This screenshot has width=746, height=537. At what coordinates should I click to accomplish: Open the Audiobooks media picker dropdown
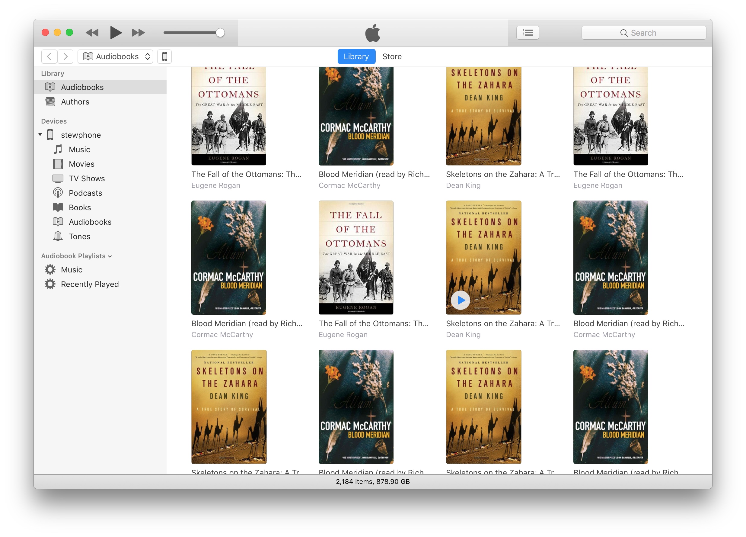115,57
